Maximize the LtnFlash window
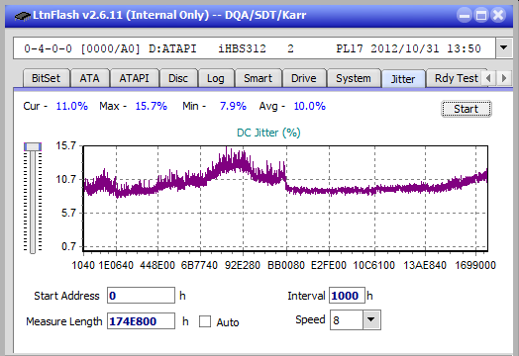The width and height of the screenshot is (519, 356). [x=481, y=15]
